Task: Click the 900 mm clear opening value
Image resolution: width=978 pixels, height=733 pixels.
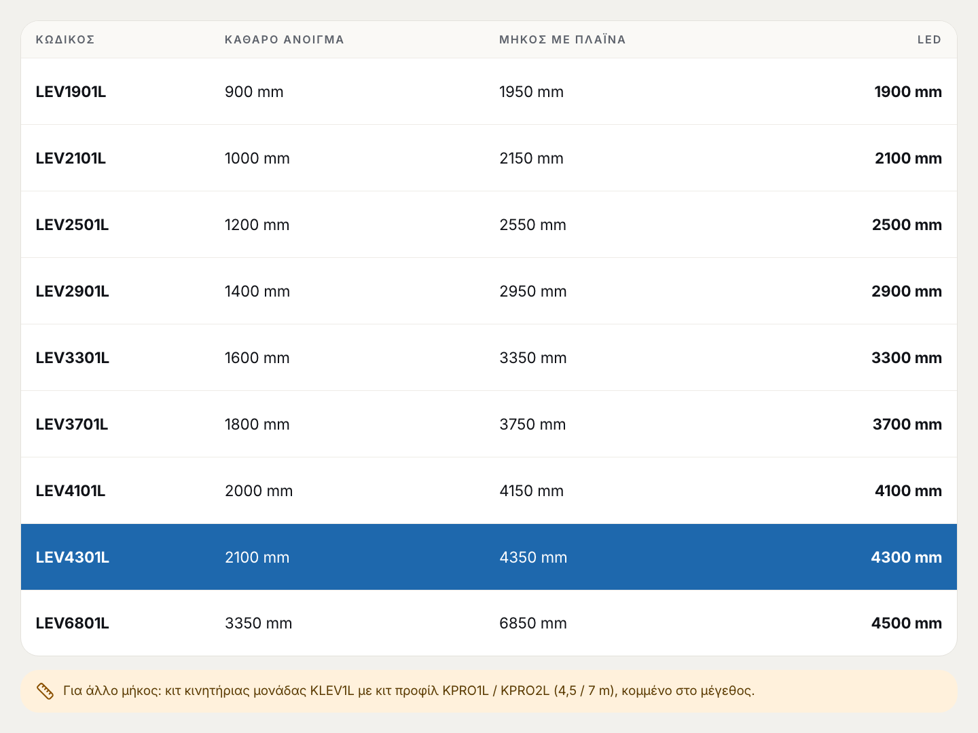Action: click(254, 92)
